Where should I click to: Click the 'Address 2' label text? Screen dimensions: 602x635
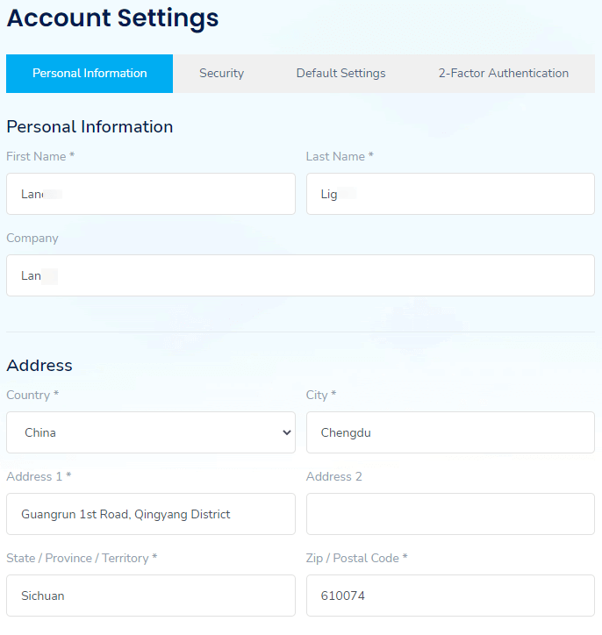pyautogui.click(x=333, y=476)
